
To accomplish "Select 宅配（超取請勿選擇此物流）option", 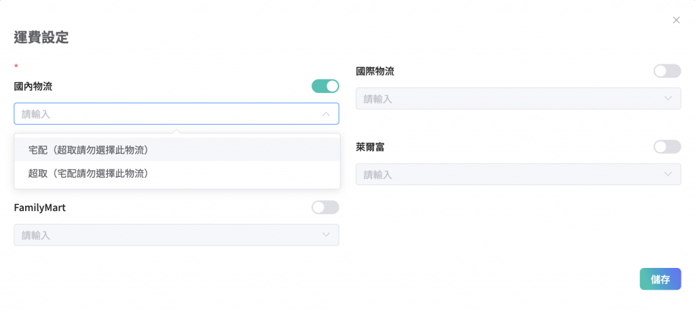I will coord(88,150).
